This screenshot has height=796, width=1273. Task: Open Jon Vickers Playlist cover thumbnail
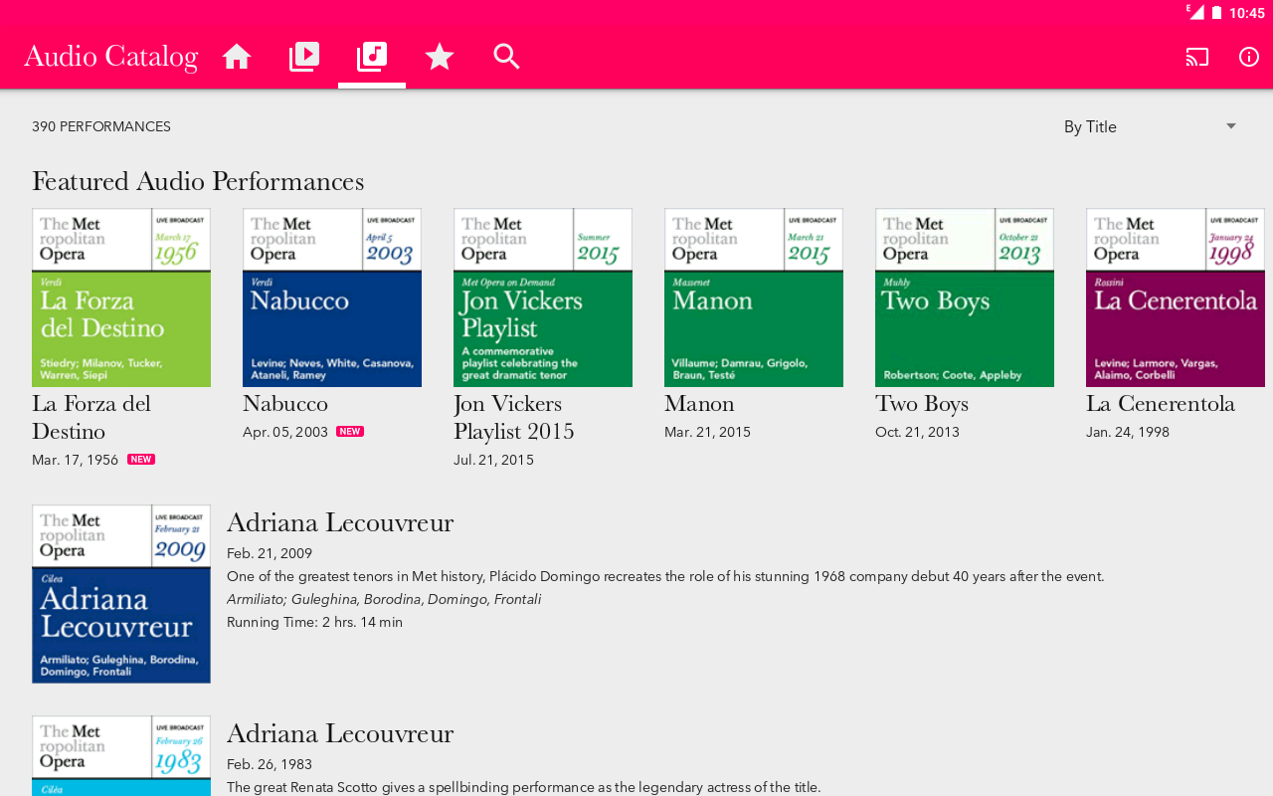(x=543, y=298)
